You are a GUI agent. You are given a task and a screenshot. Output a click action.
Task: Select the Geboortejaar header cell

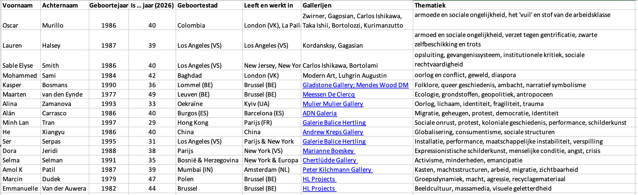109,5
